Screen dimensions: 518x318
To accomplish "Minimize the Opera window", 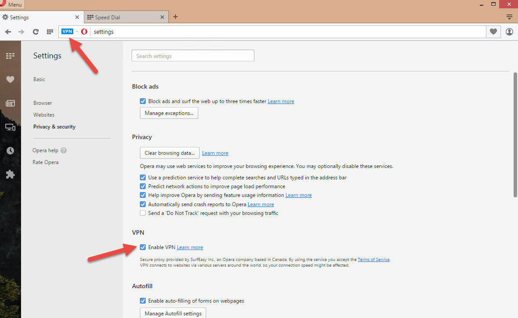I will (481, 5).
